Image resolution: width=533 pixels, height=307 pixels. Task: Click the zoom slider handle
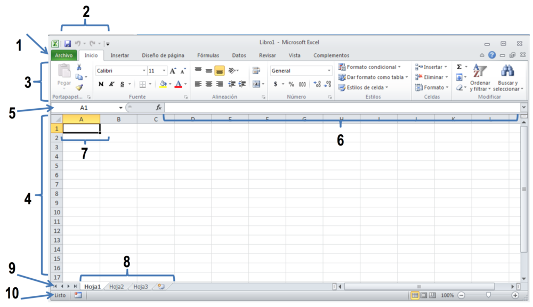click(x=488, y=295)
